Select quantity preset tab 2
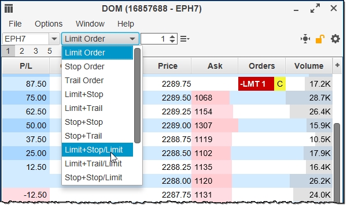Image resolution: width=347 pixels, height=208 pixels. [22, 51]
